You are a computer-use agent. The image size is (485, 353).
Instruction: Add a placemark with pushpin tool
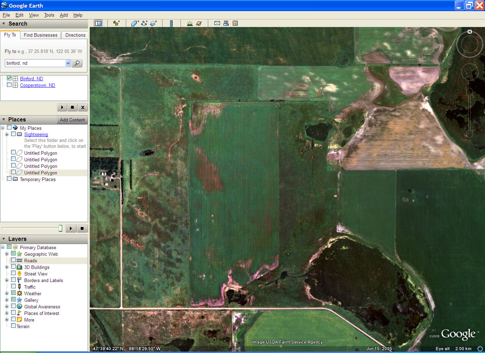(x=116, y=23)
